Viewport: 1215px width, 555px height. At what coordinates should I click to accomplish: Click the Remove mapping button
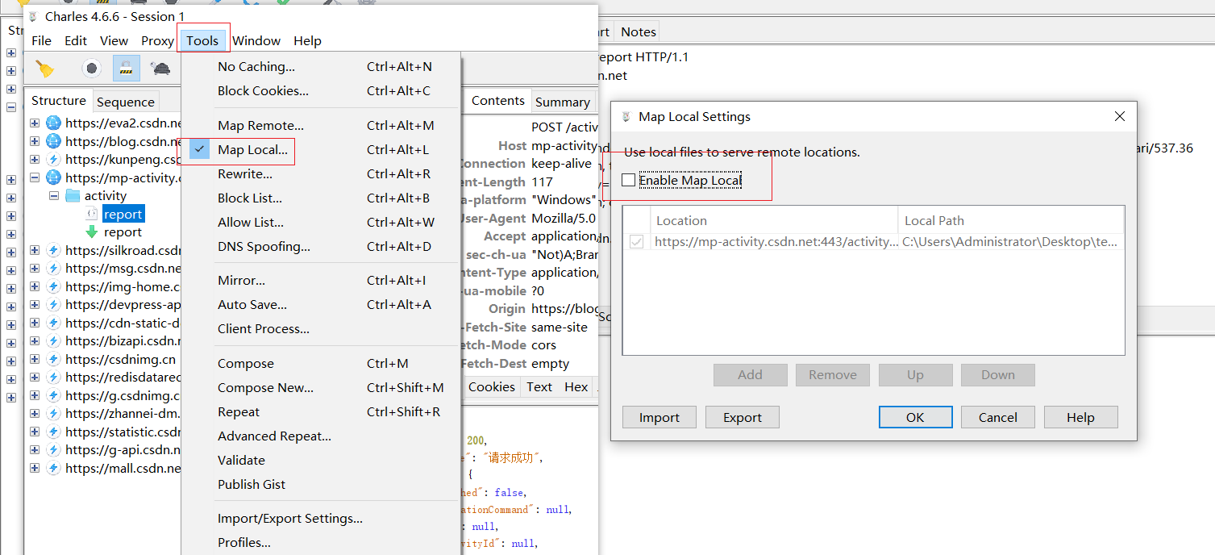(833, 374)
